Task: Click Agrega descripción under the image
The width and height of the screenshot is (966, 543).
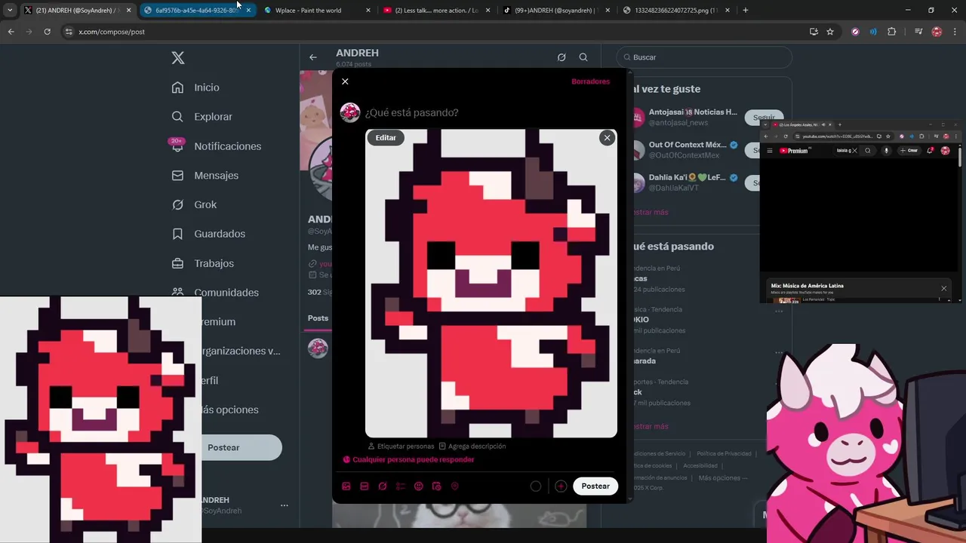Action: pos(472,446)
